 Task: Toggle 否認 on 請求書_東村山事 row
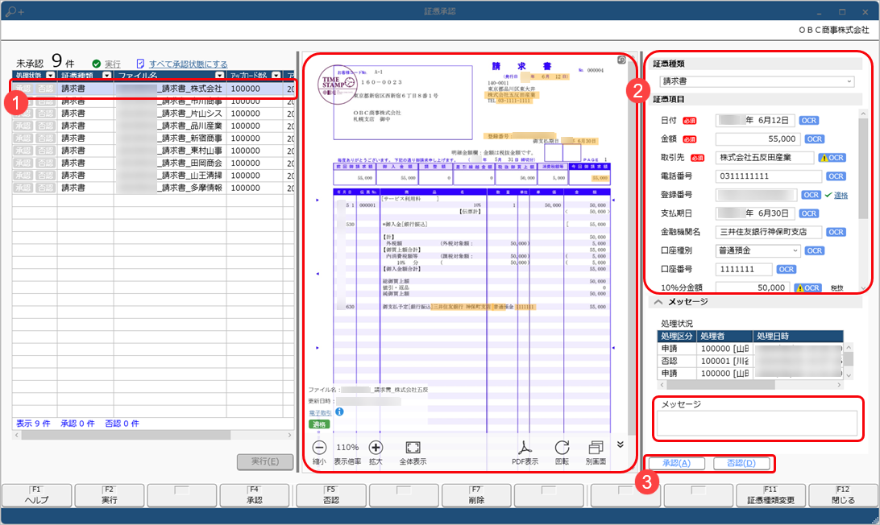[45, 151]
